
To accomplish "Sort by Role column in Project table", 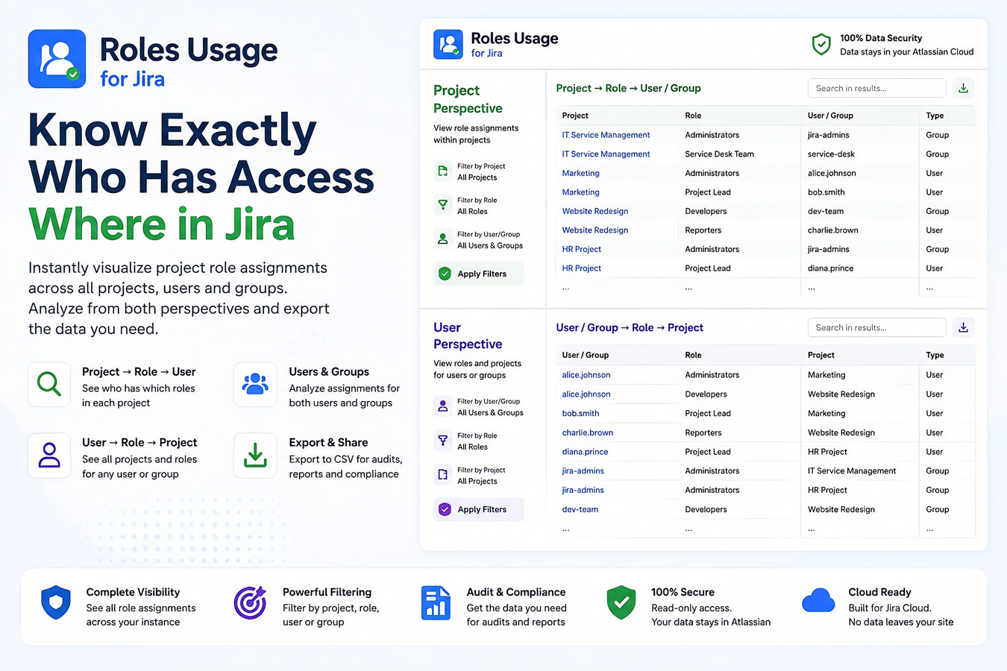I will (x=693, y=116).
